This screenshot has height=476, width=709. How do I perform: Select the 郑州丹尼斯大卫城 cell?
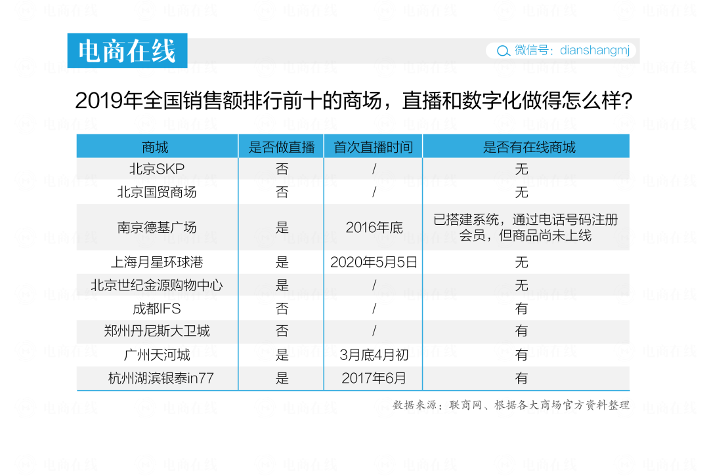(157, 331)
